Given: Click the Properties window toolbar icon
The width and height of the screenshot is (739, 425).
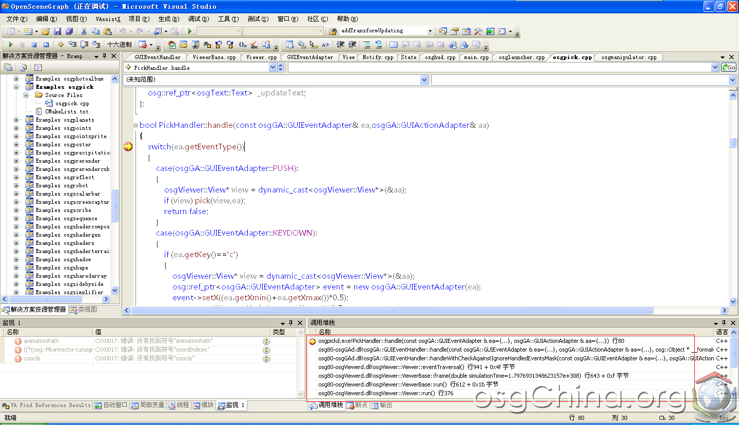Looking at the screenshot, I should click(x=454, y=31).
